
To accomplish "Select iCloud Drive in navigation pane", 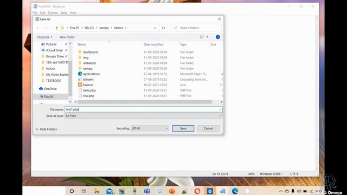I will tap(54, 50).
